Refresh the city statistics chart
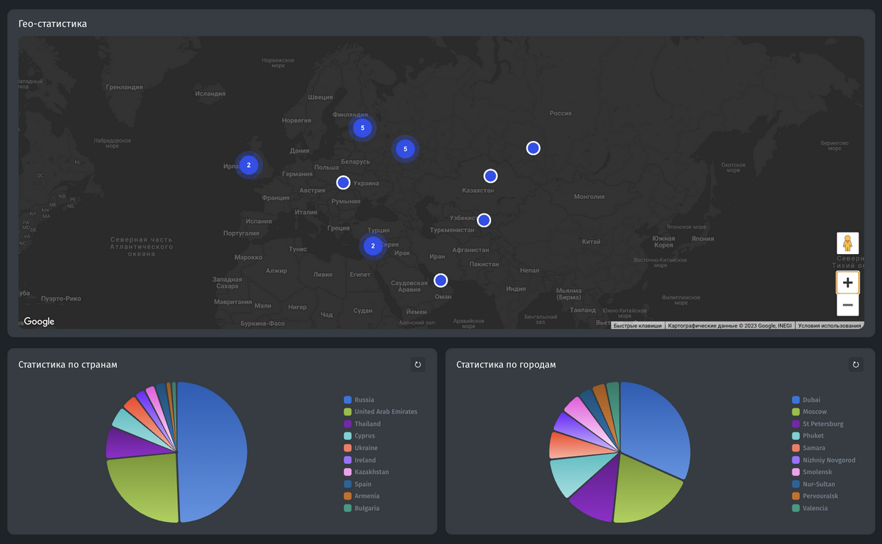 pos(856,364)
